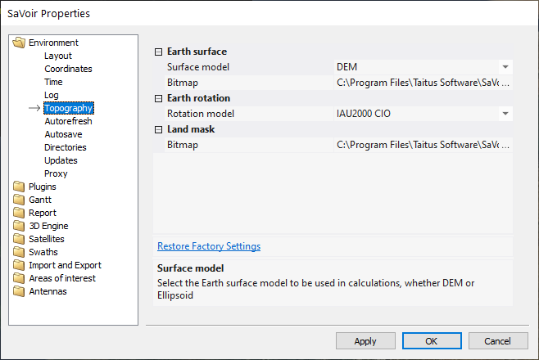Select Coordinates in the Environment tree
This screenshot has width=539, height=360.
point(68,69)
